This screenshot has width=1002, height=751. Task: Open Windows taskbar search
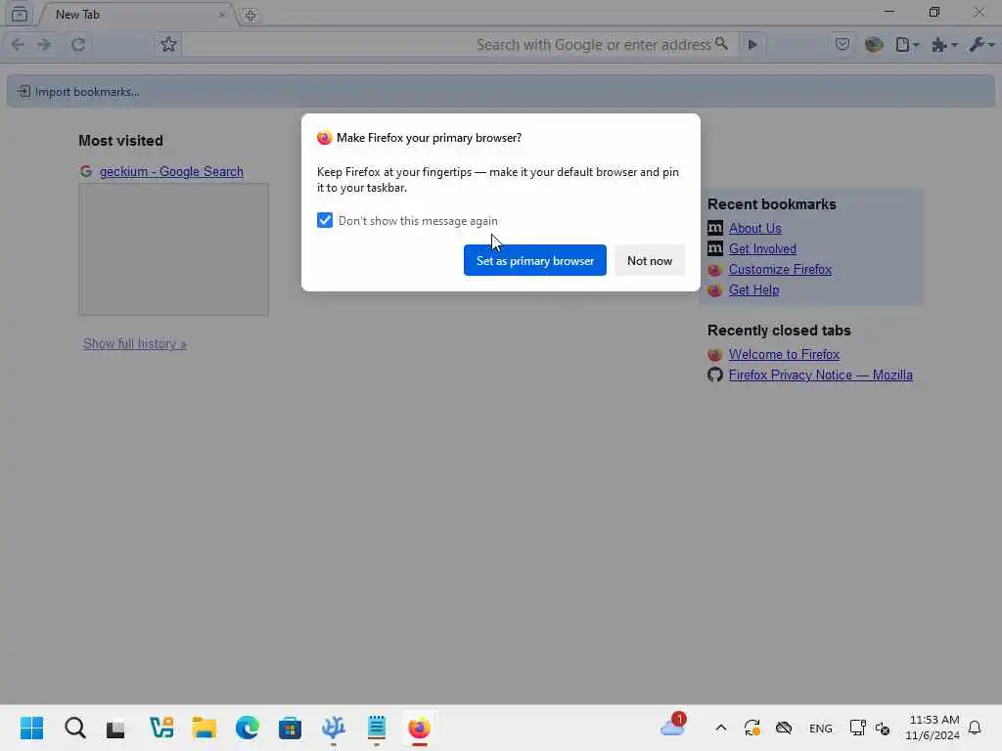[x=74, y=728]
